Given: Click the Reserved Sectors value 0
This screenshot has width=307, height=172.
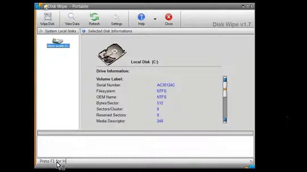Looking at the screenshot, I should pos(158,115).
